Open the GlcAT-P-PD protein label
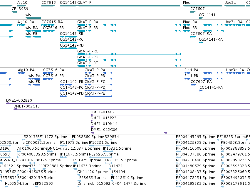Viewport: 250px width, 188px height. pos(95,87)
